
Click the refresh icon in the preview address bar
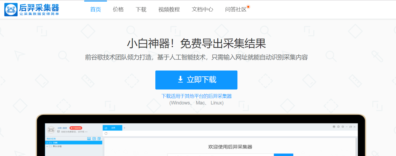click(x=106, y=134)
